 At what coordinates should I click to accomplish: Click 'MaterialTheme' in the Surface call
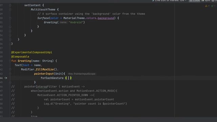pos(74,18)
